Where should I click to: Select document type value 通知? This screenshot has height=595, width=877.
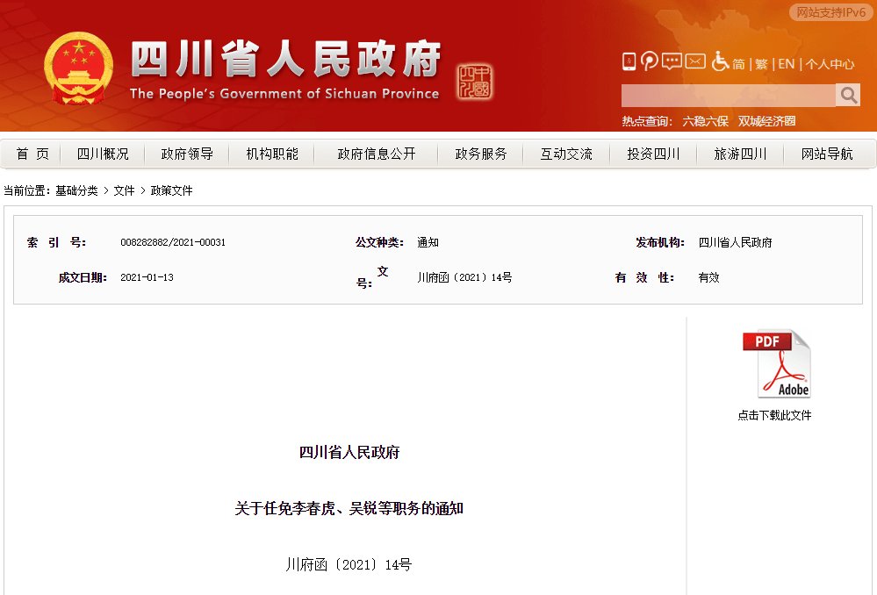click(428, 242)
